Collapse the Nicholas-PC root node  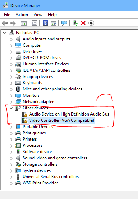click(5, 33)
